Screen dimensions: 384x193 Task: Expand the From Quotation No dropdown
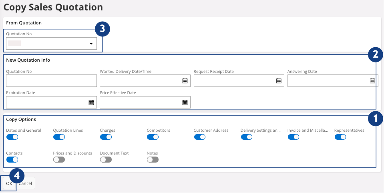tap(91, 44)
